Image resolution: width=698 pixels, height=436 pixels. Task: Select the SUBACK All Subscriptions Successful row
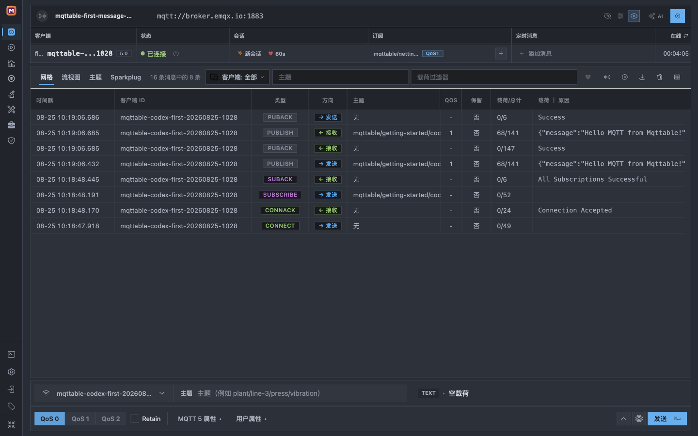(358, 179)
